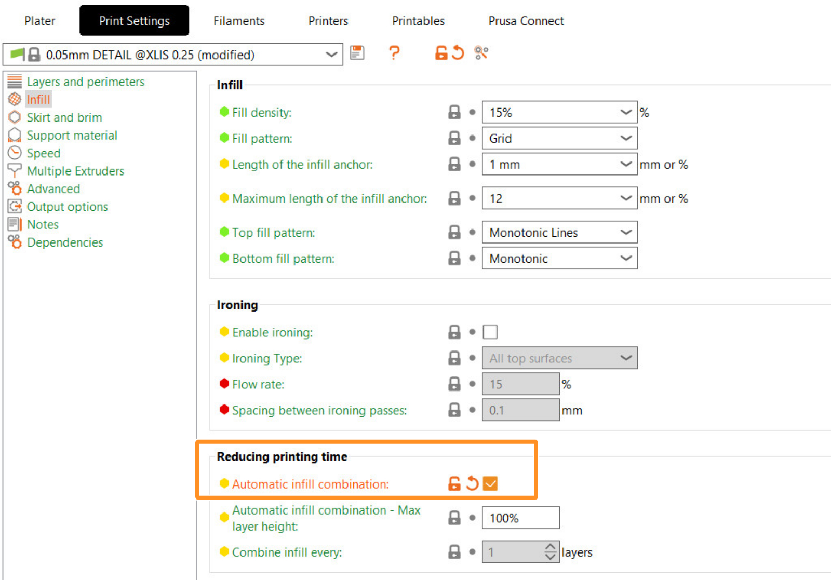The width and height of the screenshot is (831, 580).
Task: Open the orange question mark help icon
Action: click(x=394, y=53)
